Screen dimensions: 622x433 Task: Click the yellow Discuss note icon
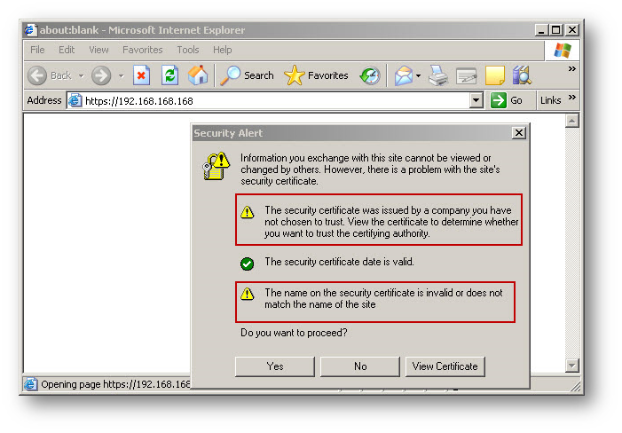(494, 75)
